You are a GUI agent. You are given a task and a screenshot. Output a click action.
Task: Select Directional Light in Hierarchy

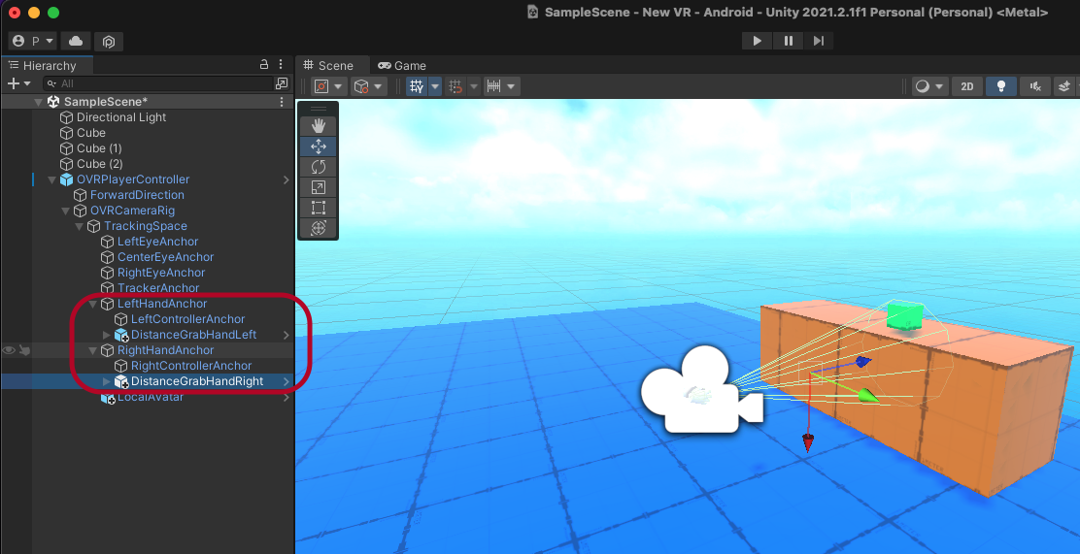(x=121, y=117)
